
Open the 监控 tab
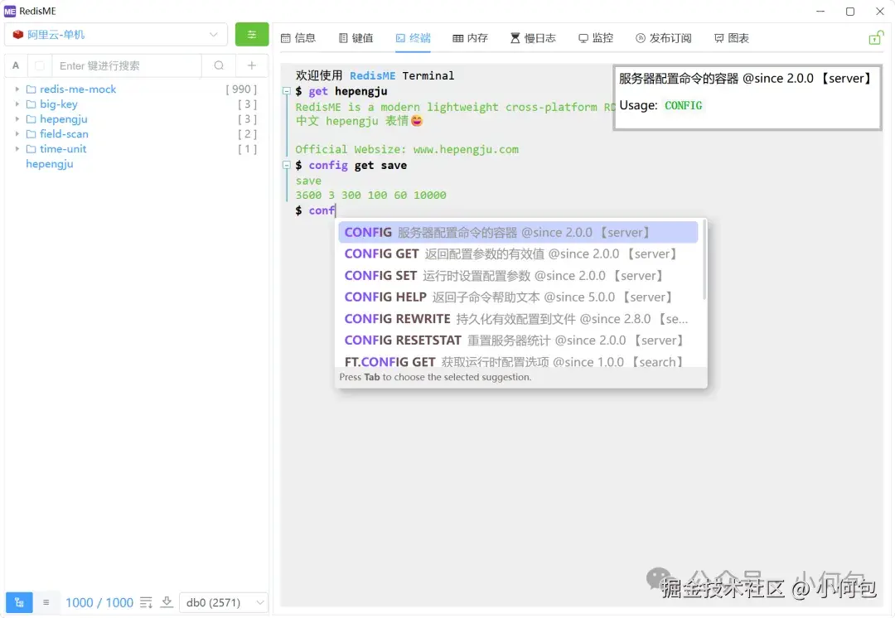click(x=596, y=38)
